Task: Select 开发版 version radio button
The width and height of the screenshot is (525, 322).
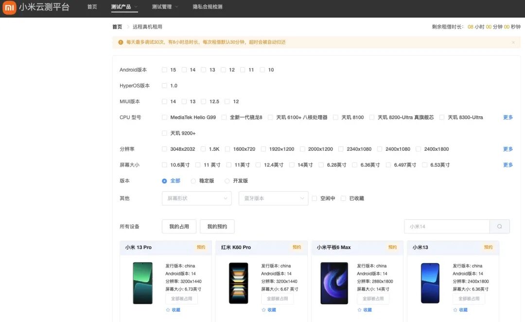Action: click(227, 181)
